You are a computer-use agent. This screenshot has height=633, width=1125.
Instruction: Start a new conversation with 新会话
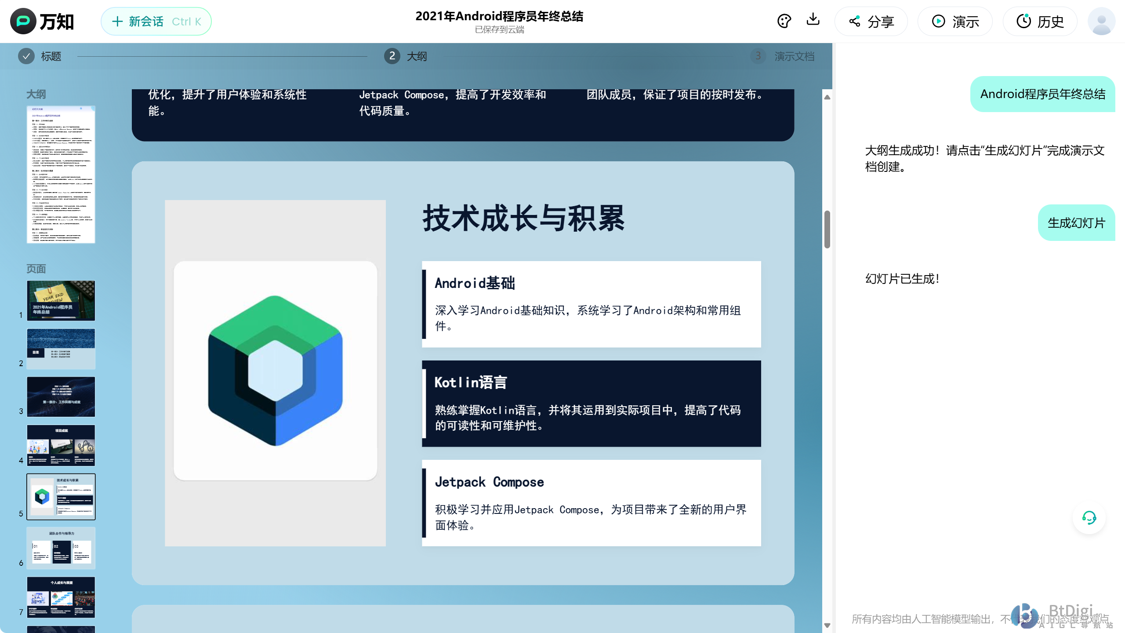coord(156,21)
